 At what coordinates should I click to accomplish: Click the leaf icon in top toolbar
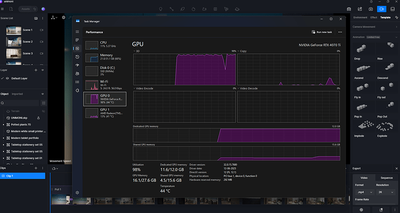[183, 9]
